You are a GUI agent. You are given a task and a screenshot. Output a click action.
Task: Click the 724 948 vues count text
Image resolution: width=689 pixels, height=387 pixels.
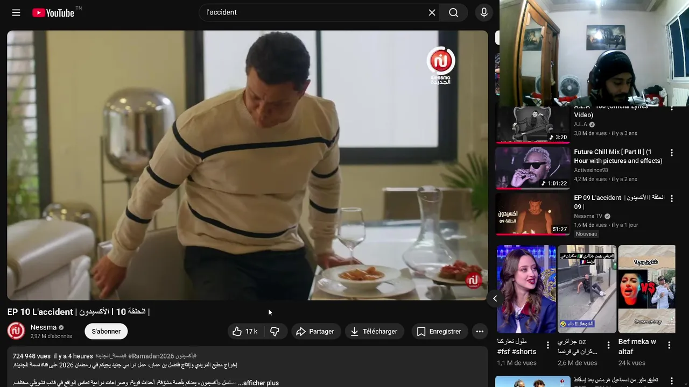32,356
